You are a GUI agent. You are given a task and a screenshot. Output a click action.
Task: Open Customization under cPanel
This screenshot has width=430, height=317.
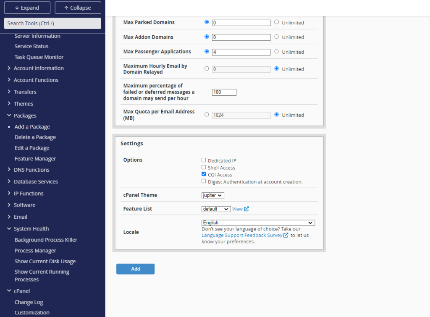(x=32, y=312)
